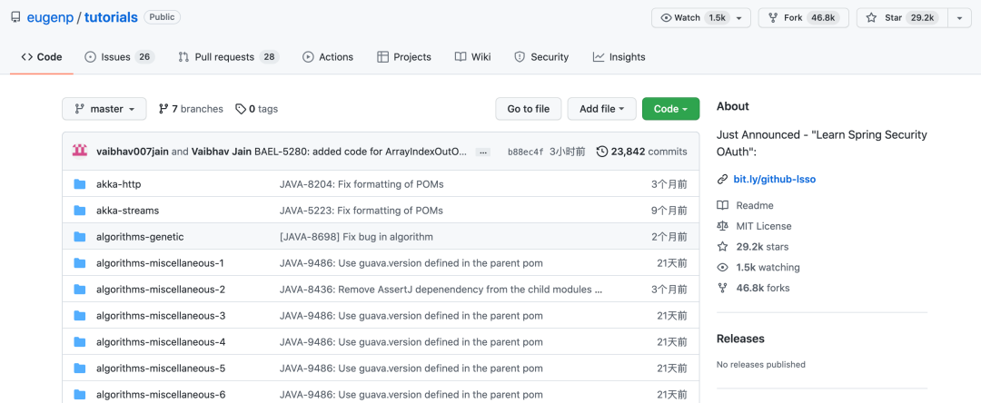Open the akka-streams folder
This screenshot has height=403, width=981.
point(128,211)
